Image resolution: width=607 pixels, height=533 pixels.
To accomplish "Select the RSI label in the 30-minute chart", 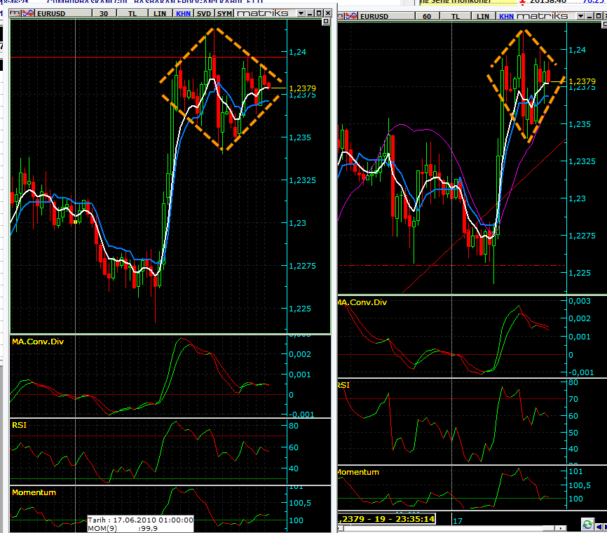I will click(19, 425).
